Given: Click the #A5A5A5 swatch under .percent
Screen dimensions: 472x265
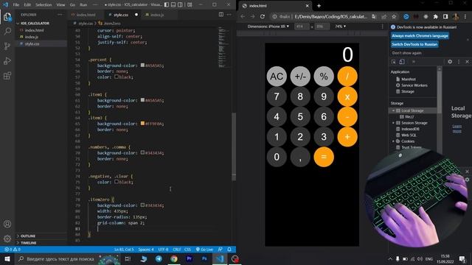Looking at the screenshot, I should [142, 66].
